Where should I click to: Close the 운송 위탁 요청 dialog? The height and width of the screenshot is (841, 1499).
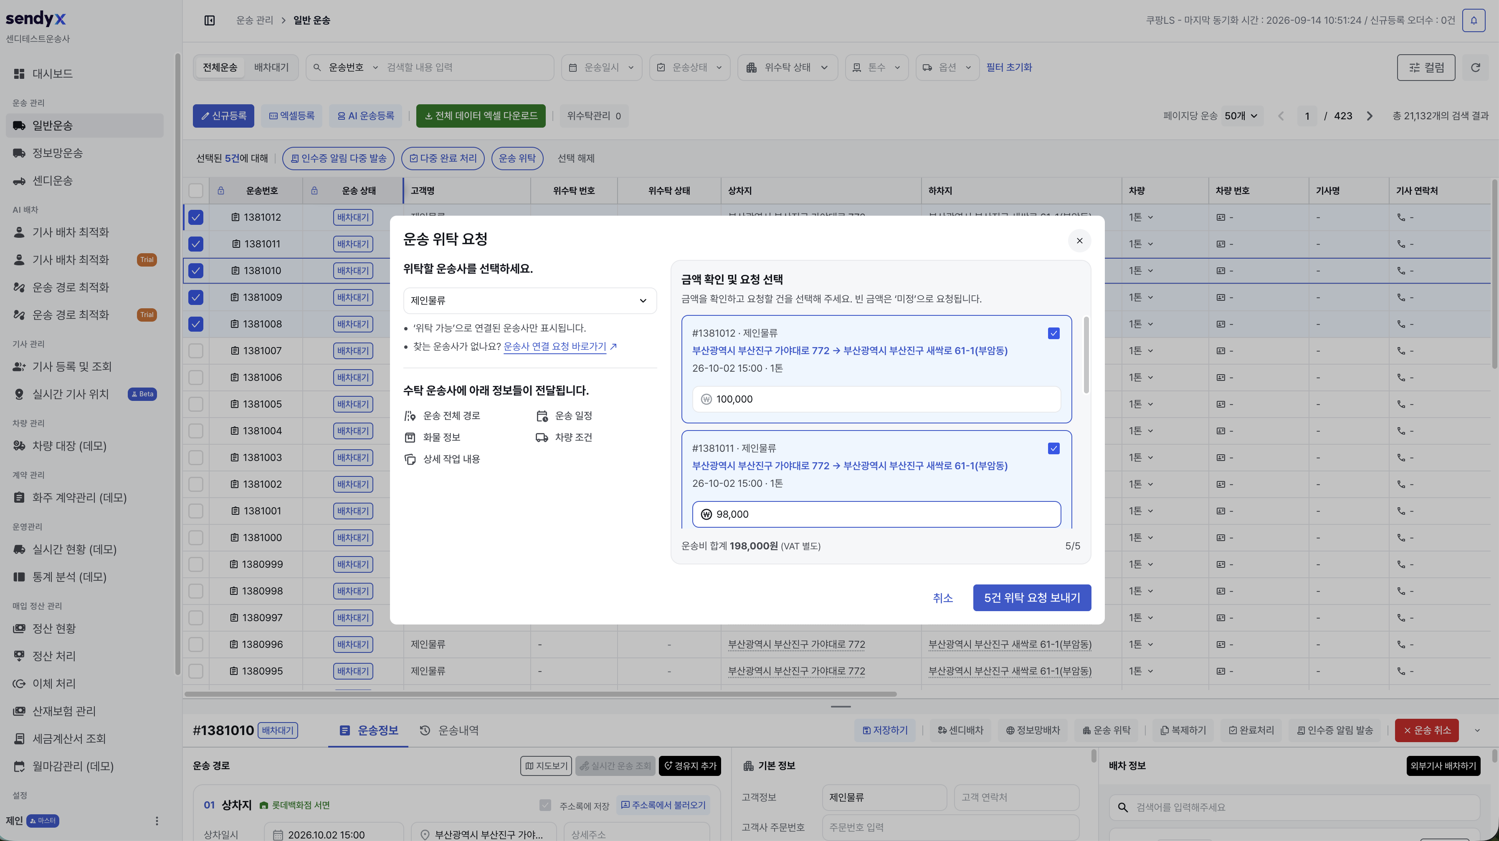pyautogui.click(x=1079, y=241)
